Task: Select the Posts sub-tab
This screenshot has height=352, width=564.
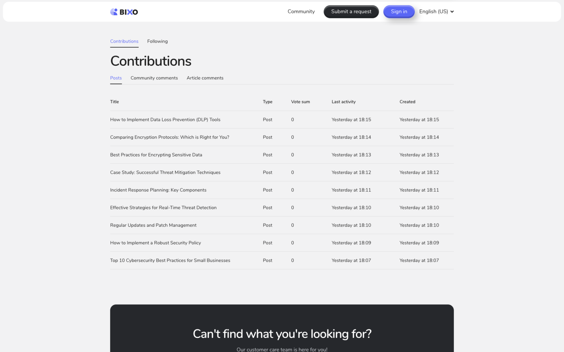Action: click(116, 78)
